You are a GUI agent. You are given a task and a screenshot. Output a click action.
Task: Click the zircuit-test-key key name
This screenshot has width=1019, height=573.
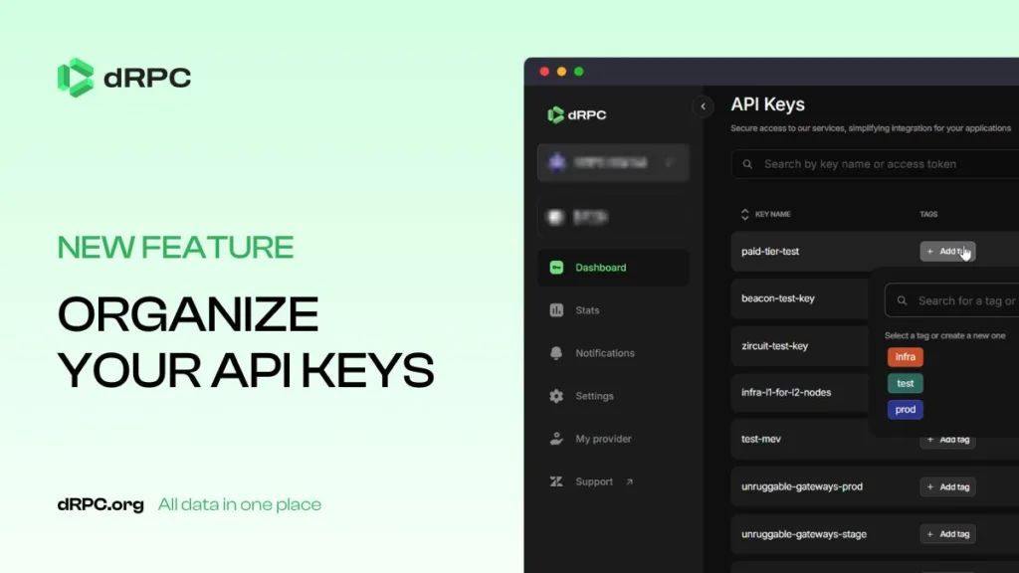[774, 346]
